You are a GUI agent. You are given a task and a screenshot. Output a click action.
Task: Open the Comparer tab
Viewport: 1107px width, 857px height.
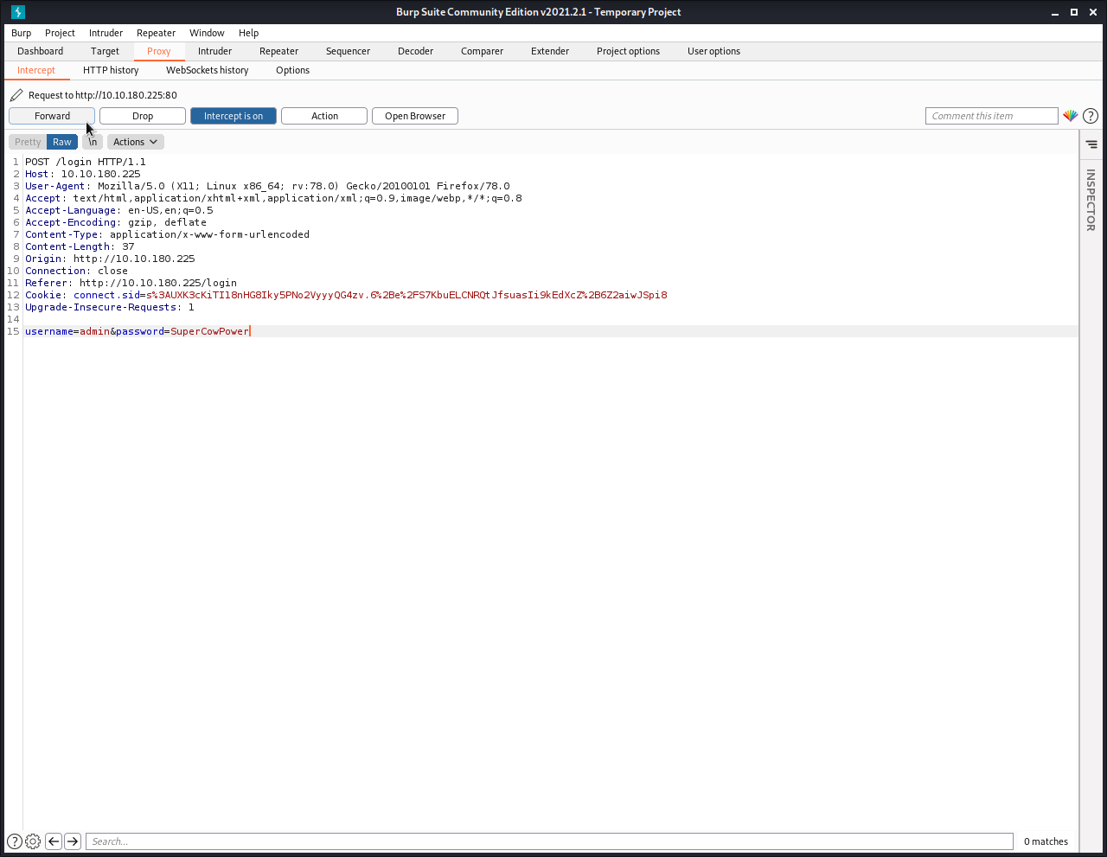pyautogui.click(x=483, y=51)
